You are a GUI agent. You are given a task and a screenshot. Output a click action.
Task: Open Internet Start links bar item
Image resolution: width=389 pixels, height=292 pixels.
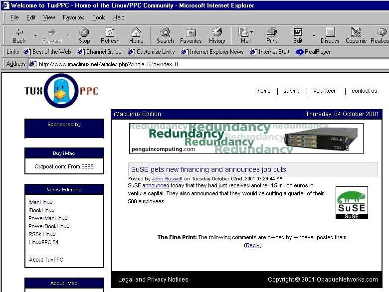[x=270, y=52]
